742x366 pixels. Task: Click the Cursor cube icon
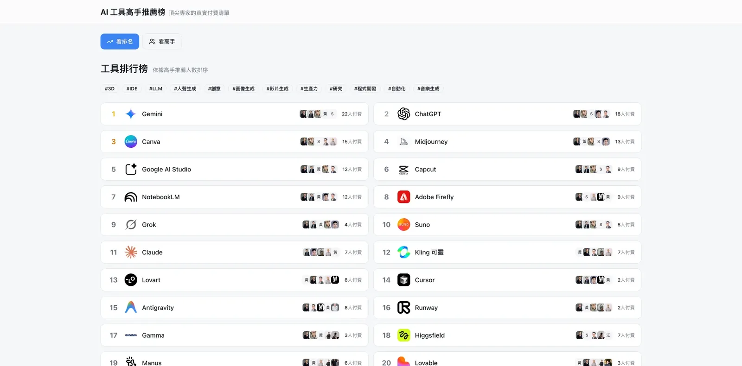404,280
